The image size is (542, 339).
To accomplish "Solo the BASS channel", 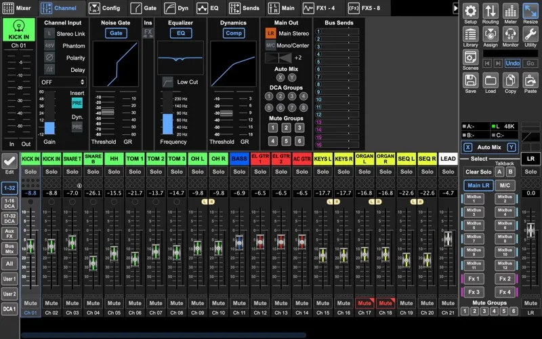I will [x=239, y=172].
